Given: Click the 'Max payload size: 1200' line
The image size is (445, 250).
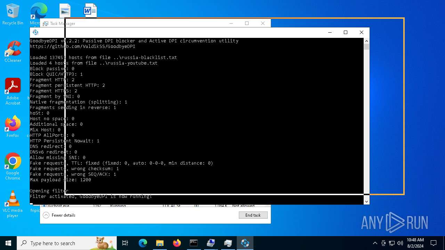Looking at the screenshot, I should click(x=60, y=180).
